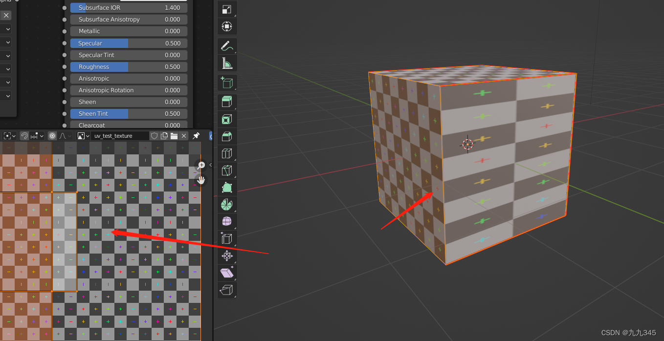Select the Edge Slide tool
Screen dimensions: 664x341
point(227,239)
